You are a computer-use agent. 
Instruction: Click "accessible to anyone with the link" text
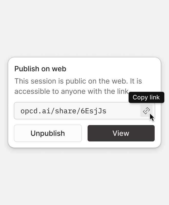click(x=71, y=91)
